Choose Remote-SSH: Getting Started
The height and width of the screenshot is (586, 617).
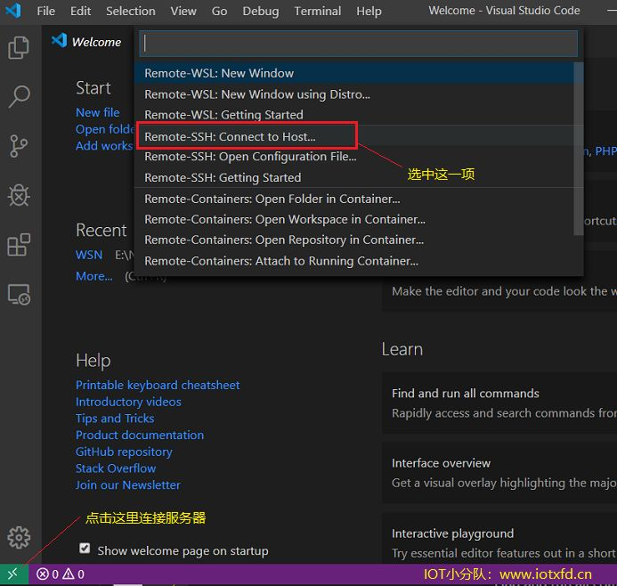point(354,177)
